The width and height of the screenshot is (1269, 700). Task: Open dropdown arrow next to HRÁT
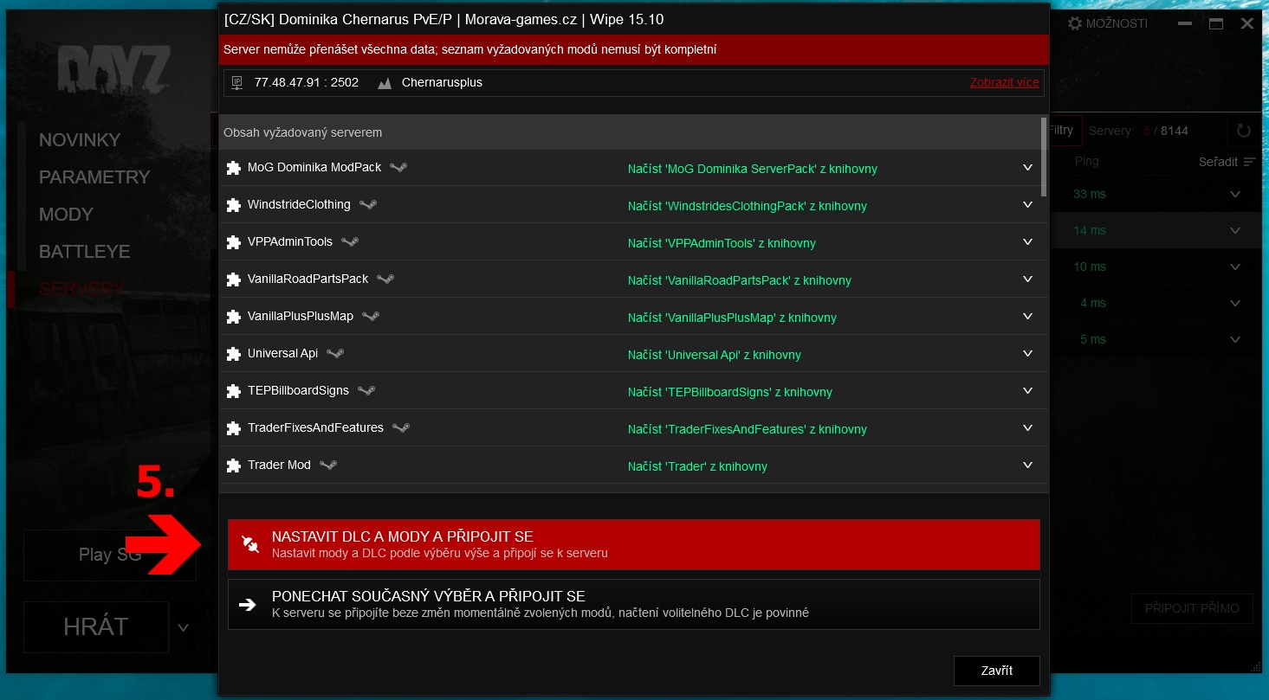click(183, 627)
